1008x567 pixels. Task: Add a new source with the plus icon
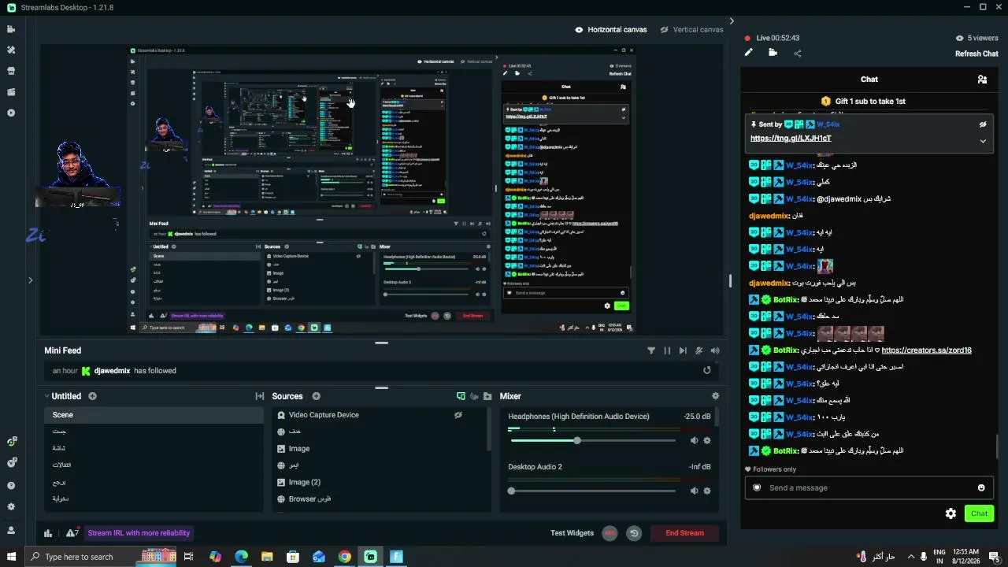(316, 396)
